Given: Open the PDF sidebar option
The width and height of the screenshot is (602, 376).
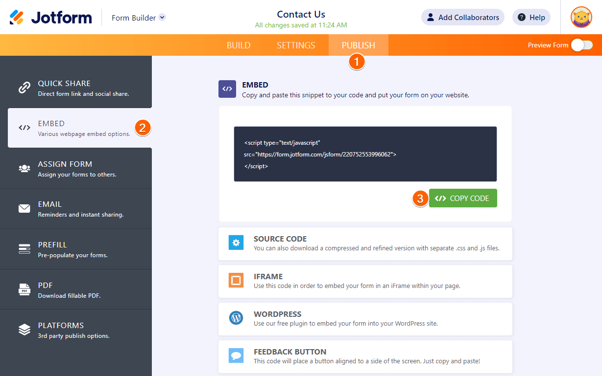Looking at the screenshot, I should (x=76, y=289).
